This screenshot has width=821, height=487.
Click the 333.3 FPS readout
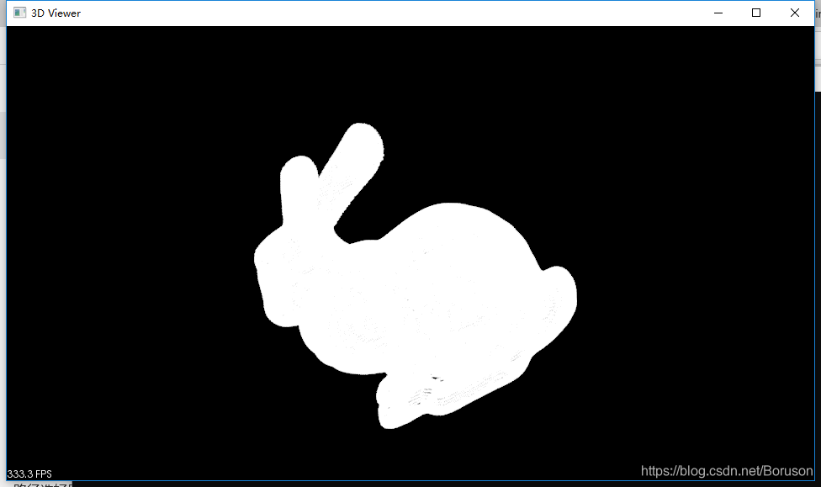pos(29,474)
